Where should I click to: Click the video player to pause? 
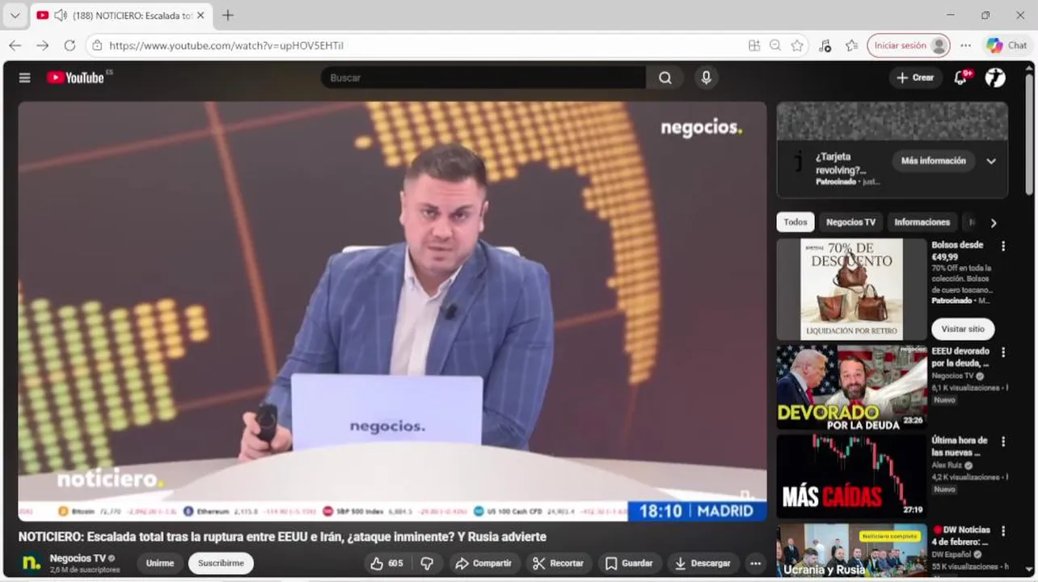pyautogui.click(x=392, y=311)
